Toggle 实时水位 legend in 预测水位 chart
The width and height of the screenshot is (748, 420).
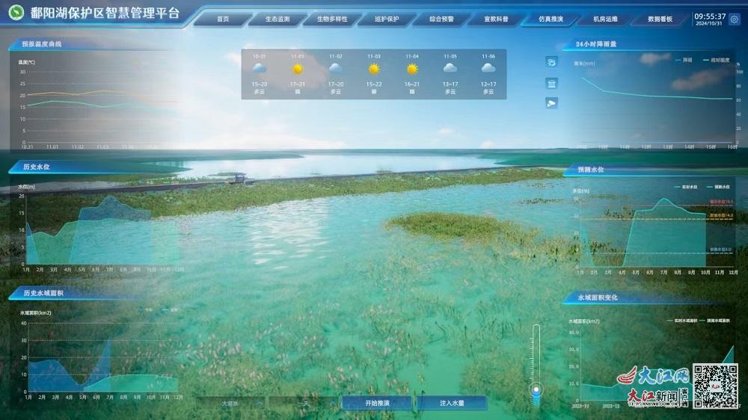(x=686, y=187)
